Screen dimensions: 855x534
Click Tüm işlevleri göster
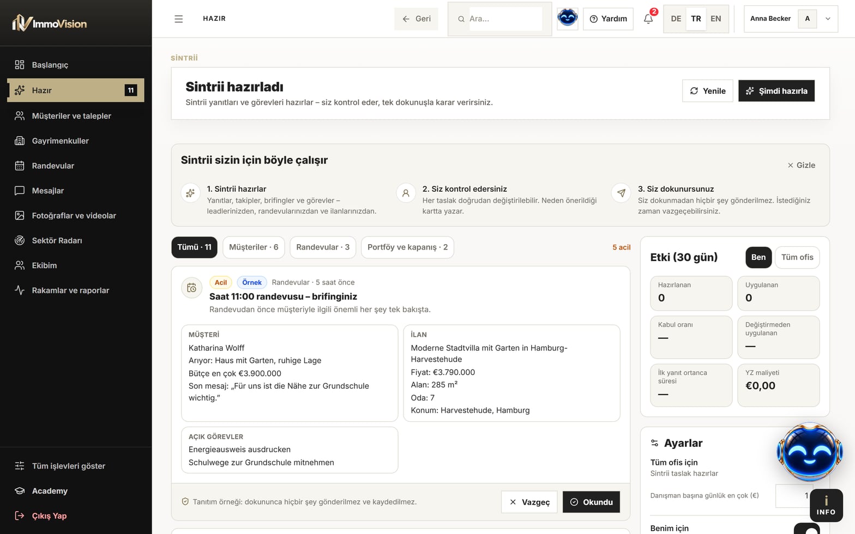point(76,466)
